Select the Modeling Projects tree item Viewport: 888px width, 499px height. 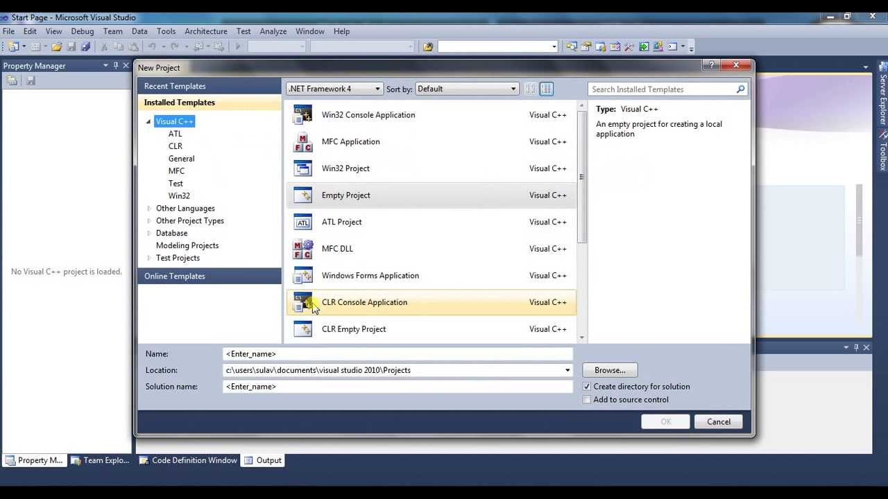(187, 245)
